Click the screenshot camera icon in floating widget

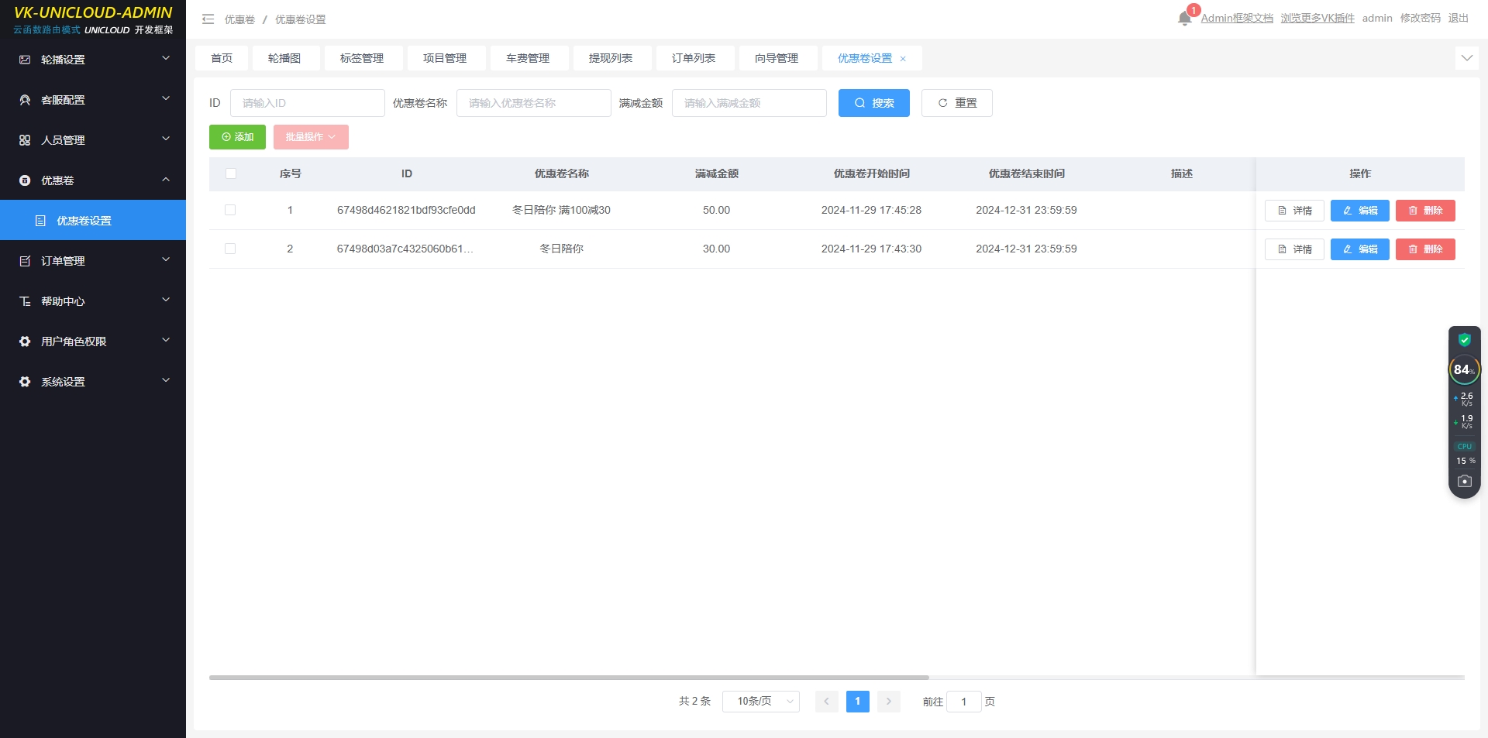[x=1464, y=481]
